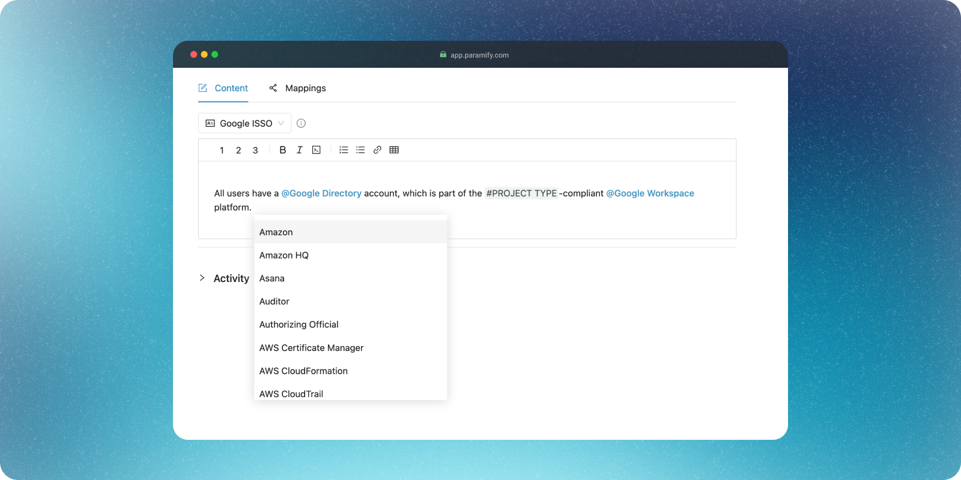Click the Google ISSO card icon
961x480 pixels.
point(210,123)
